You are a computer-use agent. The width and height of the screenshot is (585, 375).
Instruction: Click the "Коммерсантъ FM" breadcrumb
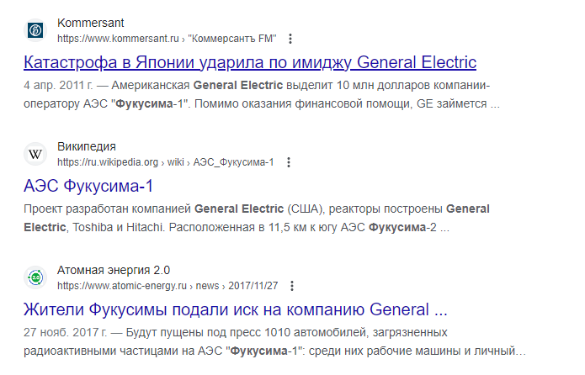tap(232, 39)
